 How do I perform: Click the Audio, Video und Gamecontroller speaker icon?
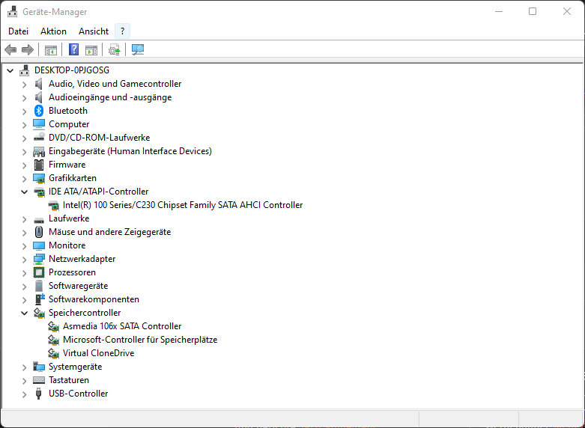pos(39,84)
